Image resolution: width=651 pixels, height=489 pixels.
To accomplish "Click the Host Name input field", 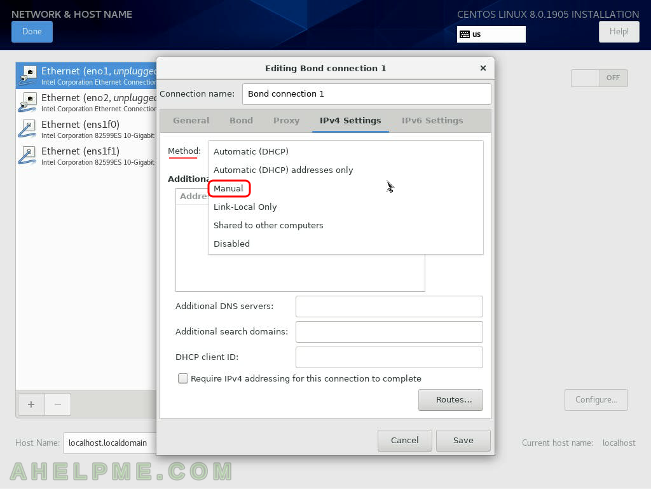I will tap(110, 443).
